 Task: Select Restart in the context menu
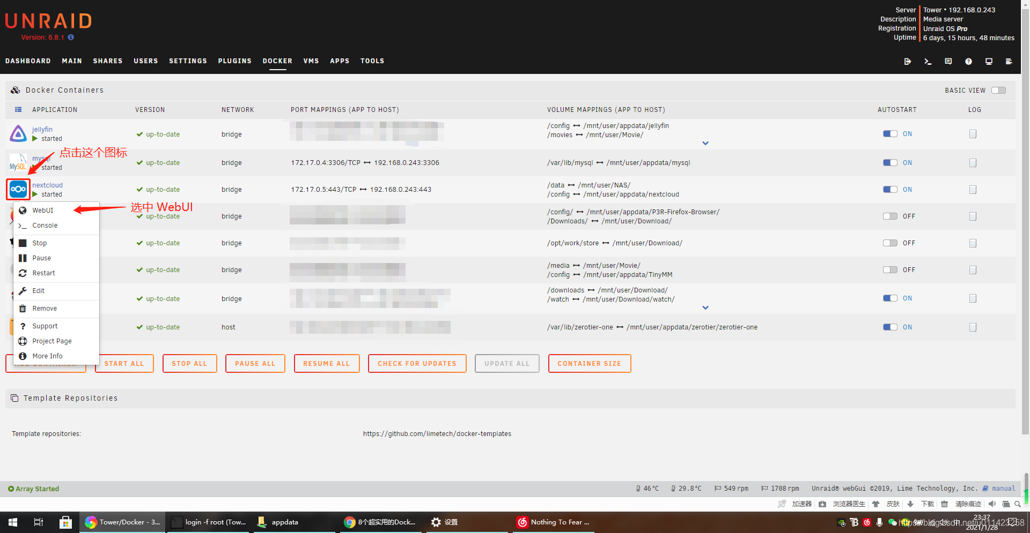pyautogui.click(x=56, y=273)
